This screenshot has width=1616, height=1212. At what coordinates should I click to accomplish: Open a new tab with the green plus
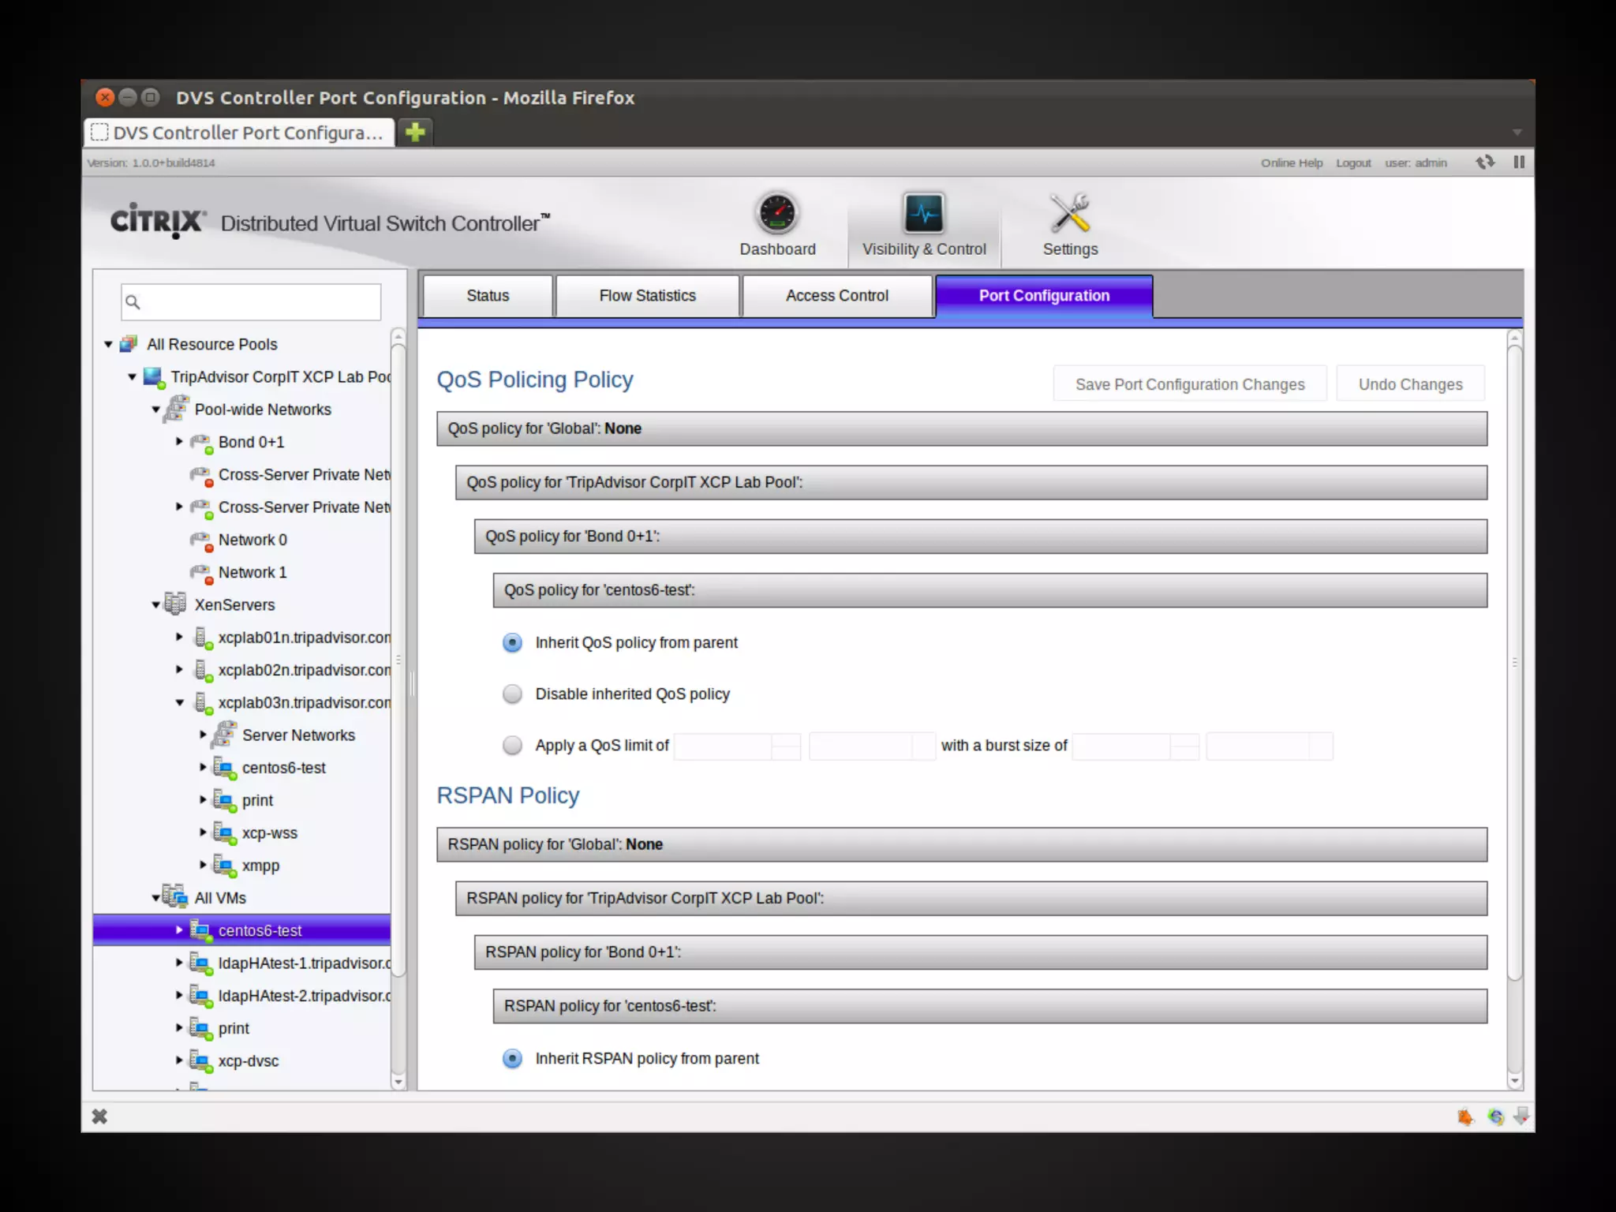415,132
